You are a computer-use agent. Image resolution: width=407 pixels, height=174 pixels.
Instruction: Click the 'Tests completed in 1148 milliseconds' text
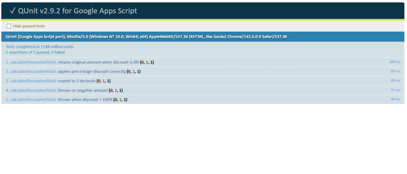point(40,46)
